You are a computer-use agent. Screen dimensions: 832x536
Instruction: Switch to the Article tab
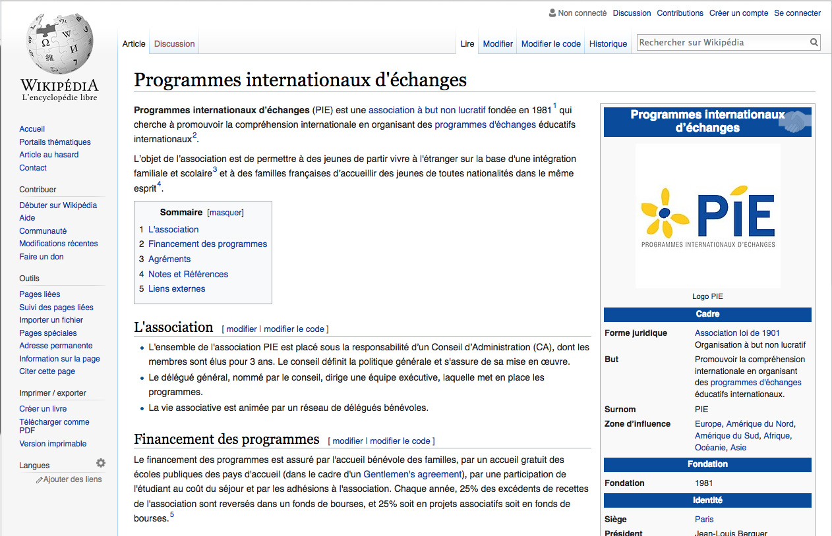click(x=134, y=44)
